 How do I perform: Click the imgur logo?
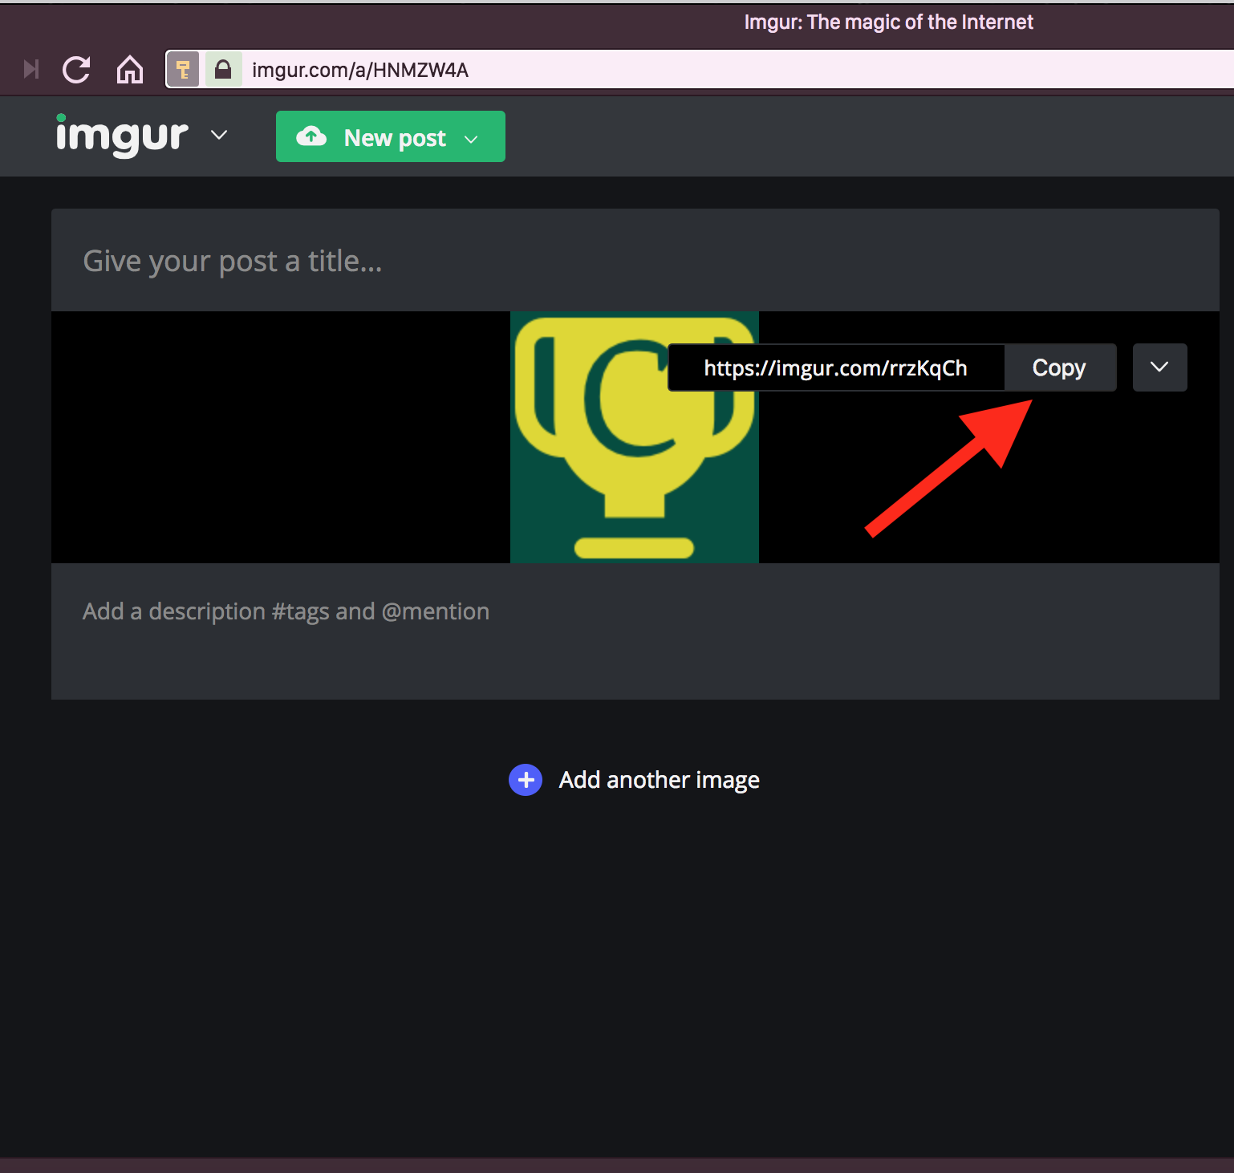pyautogui.click(x=121, y=136)
